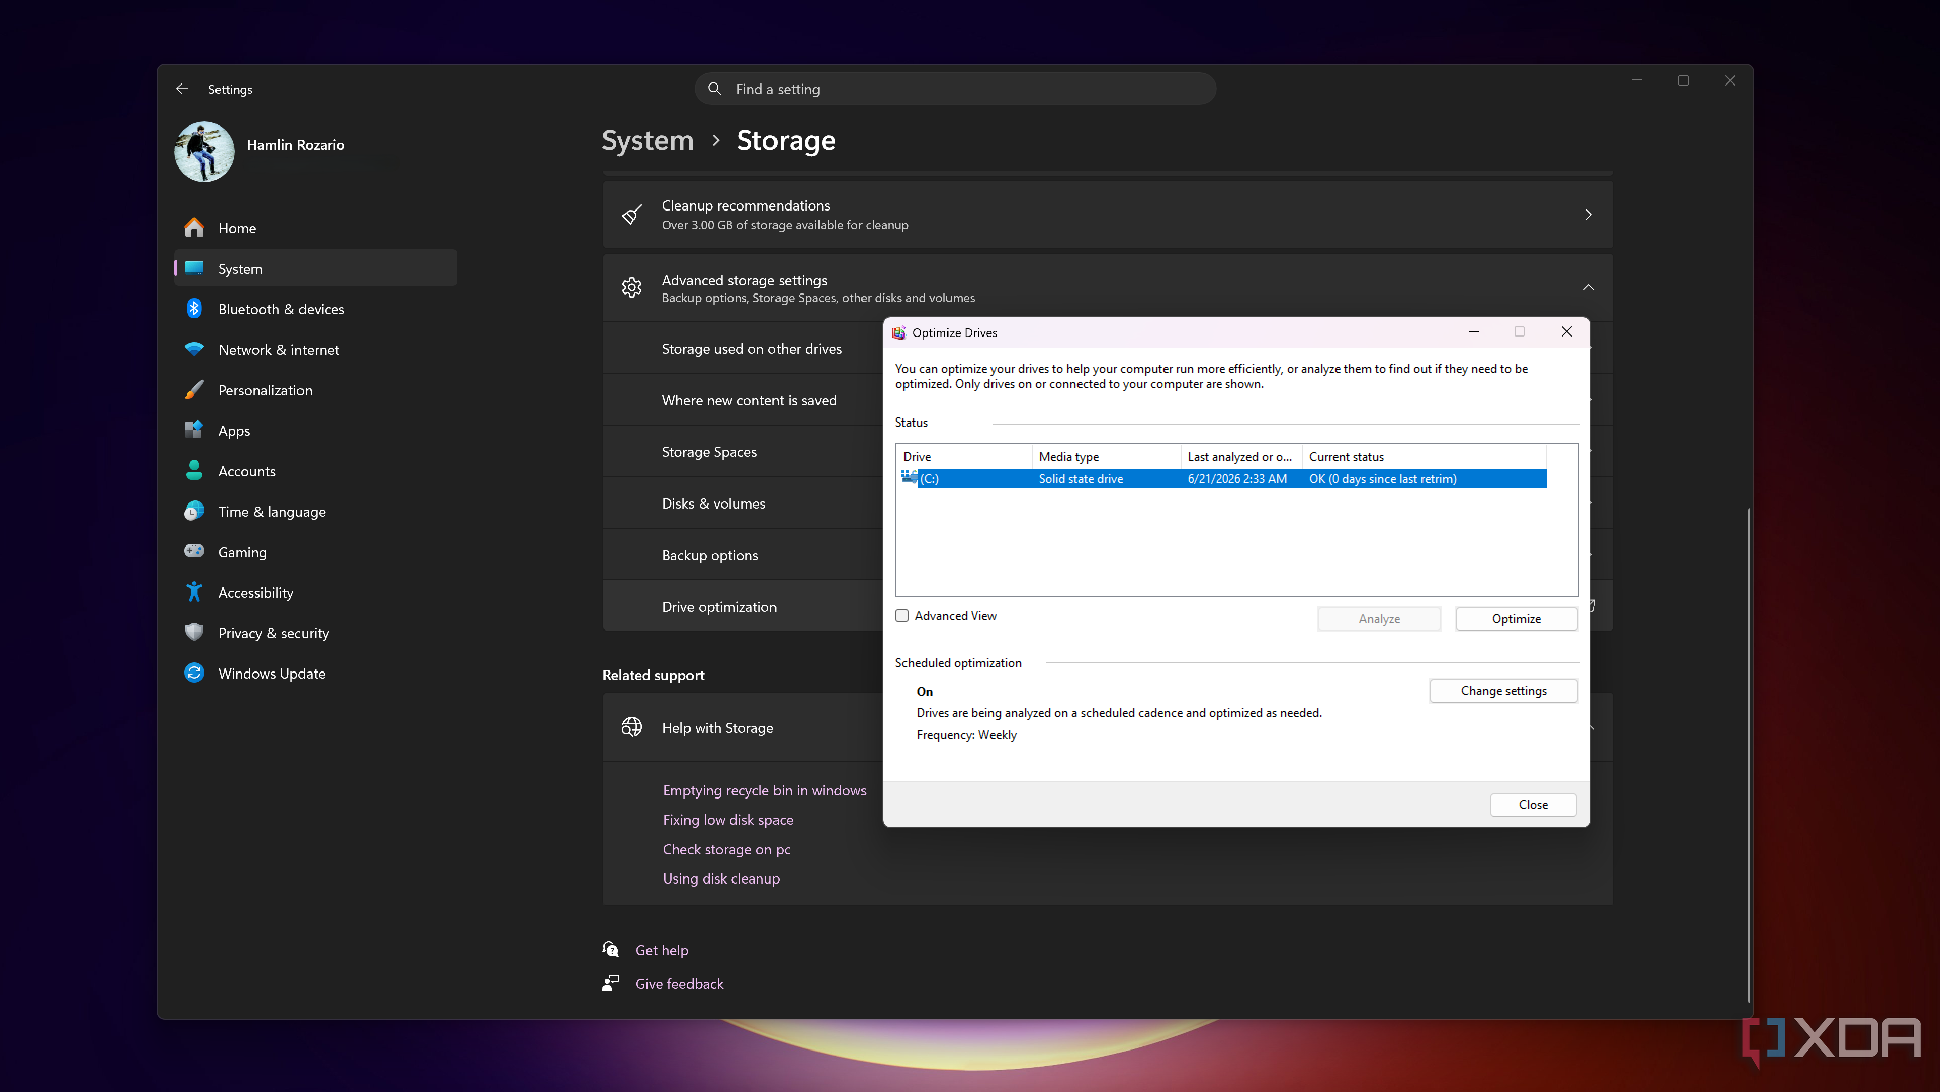
Task: Click the Close button in Optimize Drives
Action: (1533, 804)
